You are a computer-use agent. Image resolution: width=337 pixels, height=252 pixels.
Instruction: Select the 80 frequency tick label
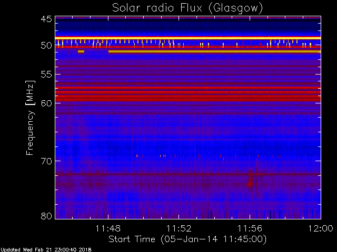click(46, 216)
